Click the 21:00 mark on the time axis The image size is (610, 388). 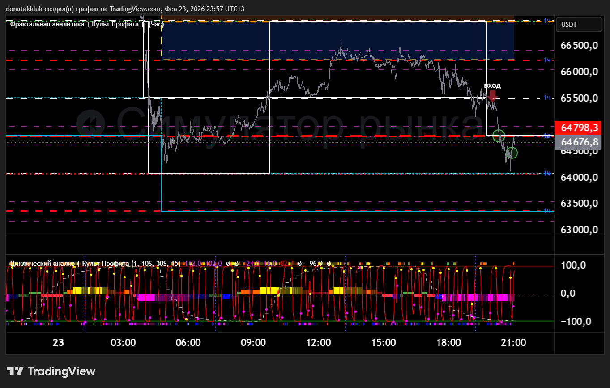pos(513,343)
